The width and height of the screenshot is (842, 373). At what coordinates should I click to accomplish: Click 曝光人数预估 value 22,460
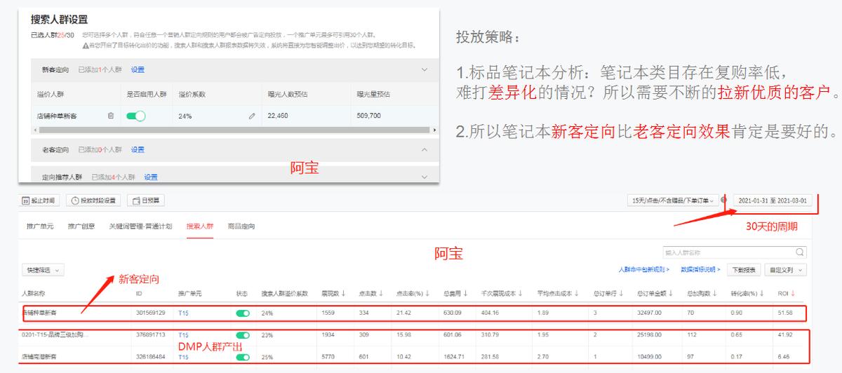[x=278, y=116]
